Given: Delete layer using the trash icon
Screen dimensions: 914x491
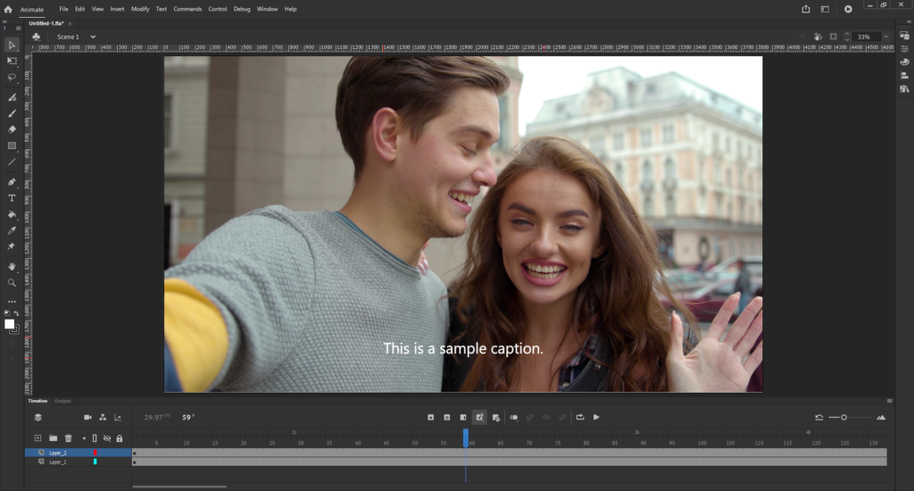Looking at the screenshot, I should point(68,438).
